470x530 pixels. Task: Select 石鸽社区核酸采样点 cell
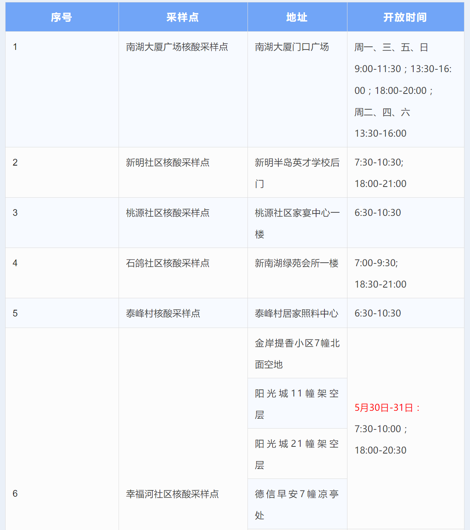[x=168, y=263]
